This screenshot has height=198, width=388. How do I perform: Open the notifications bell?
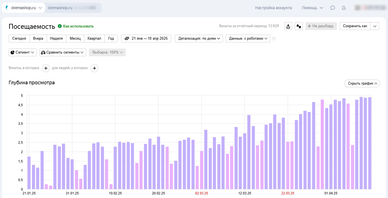[x=344, y=8]
